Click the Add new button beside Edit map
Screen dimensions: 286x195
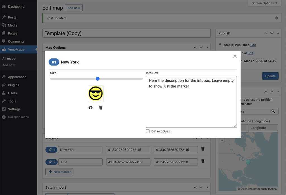(x=74, y=8)
